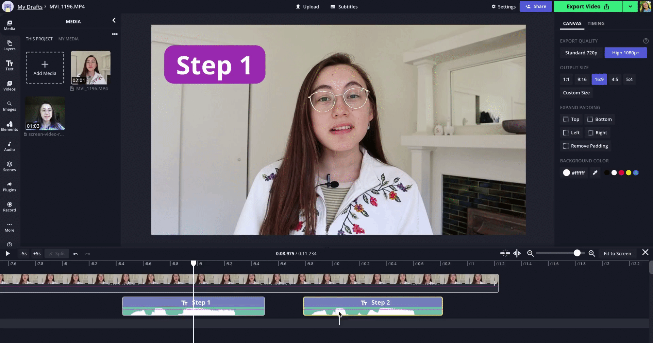Viewport: 653px width, 343px height.
Task: Click the Share button
Action: point(535,6)
